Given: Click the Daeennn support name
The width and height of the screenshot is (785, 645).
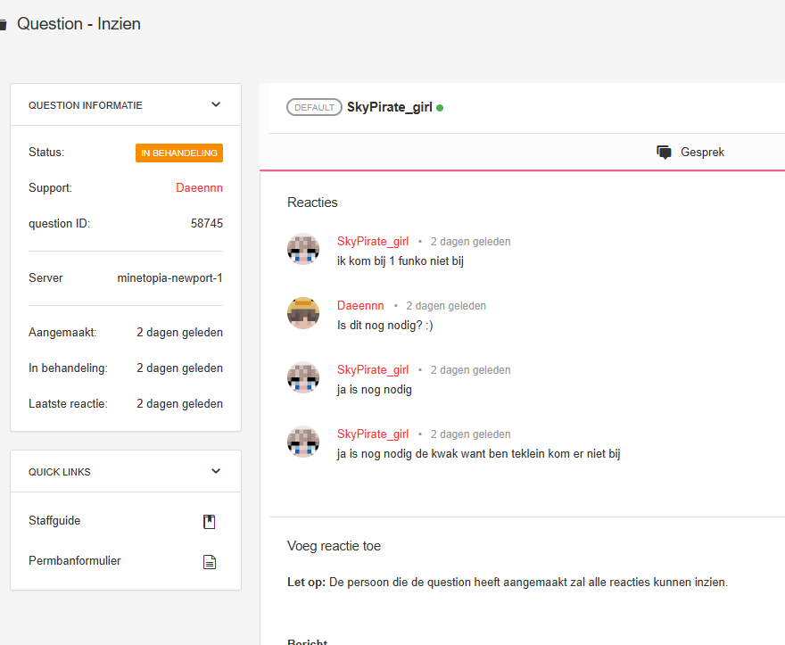Looking at the screenshot, I should click(199, 188).
